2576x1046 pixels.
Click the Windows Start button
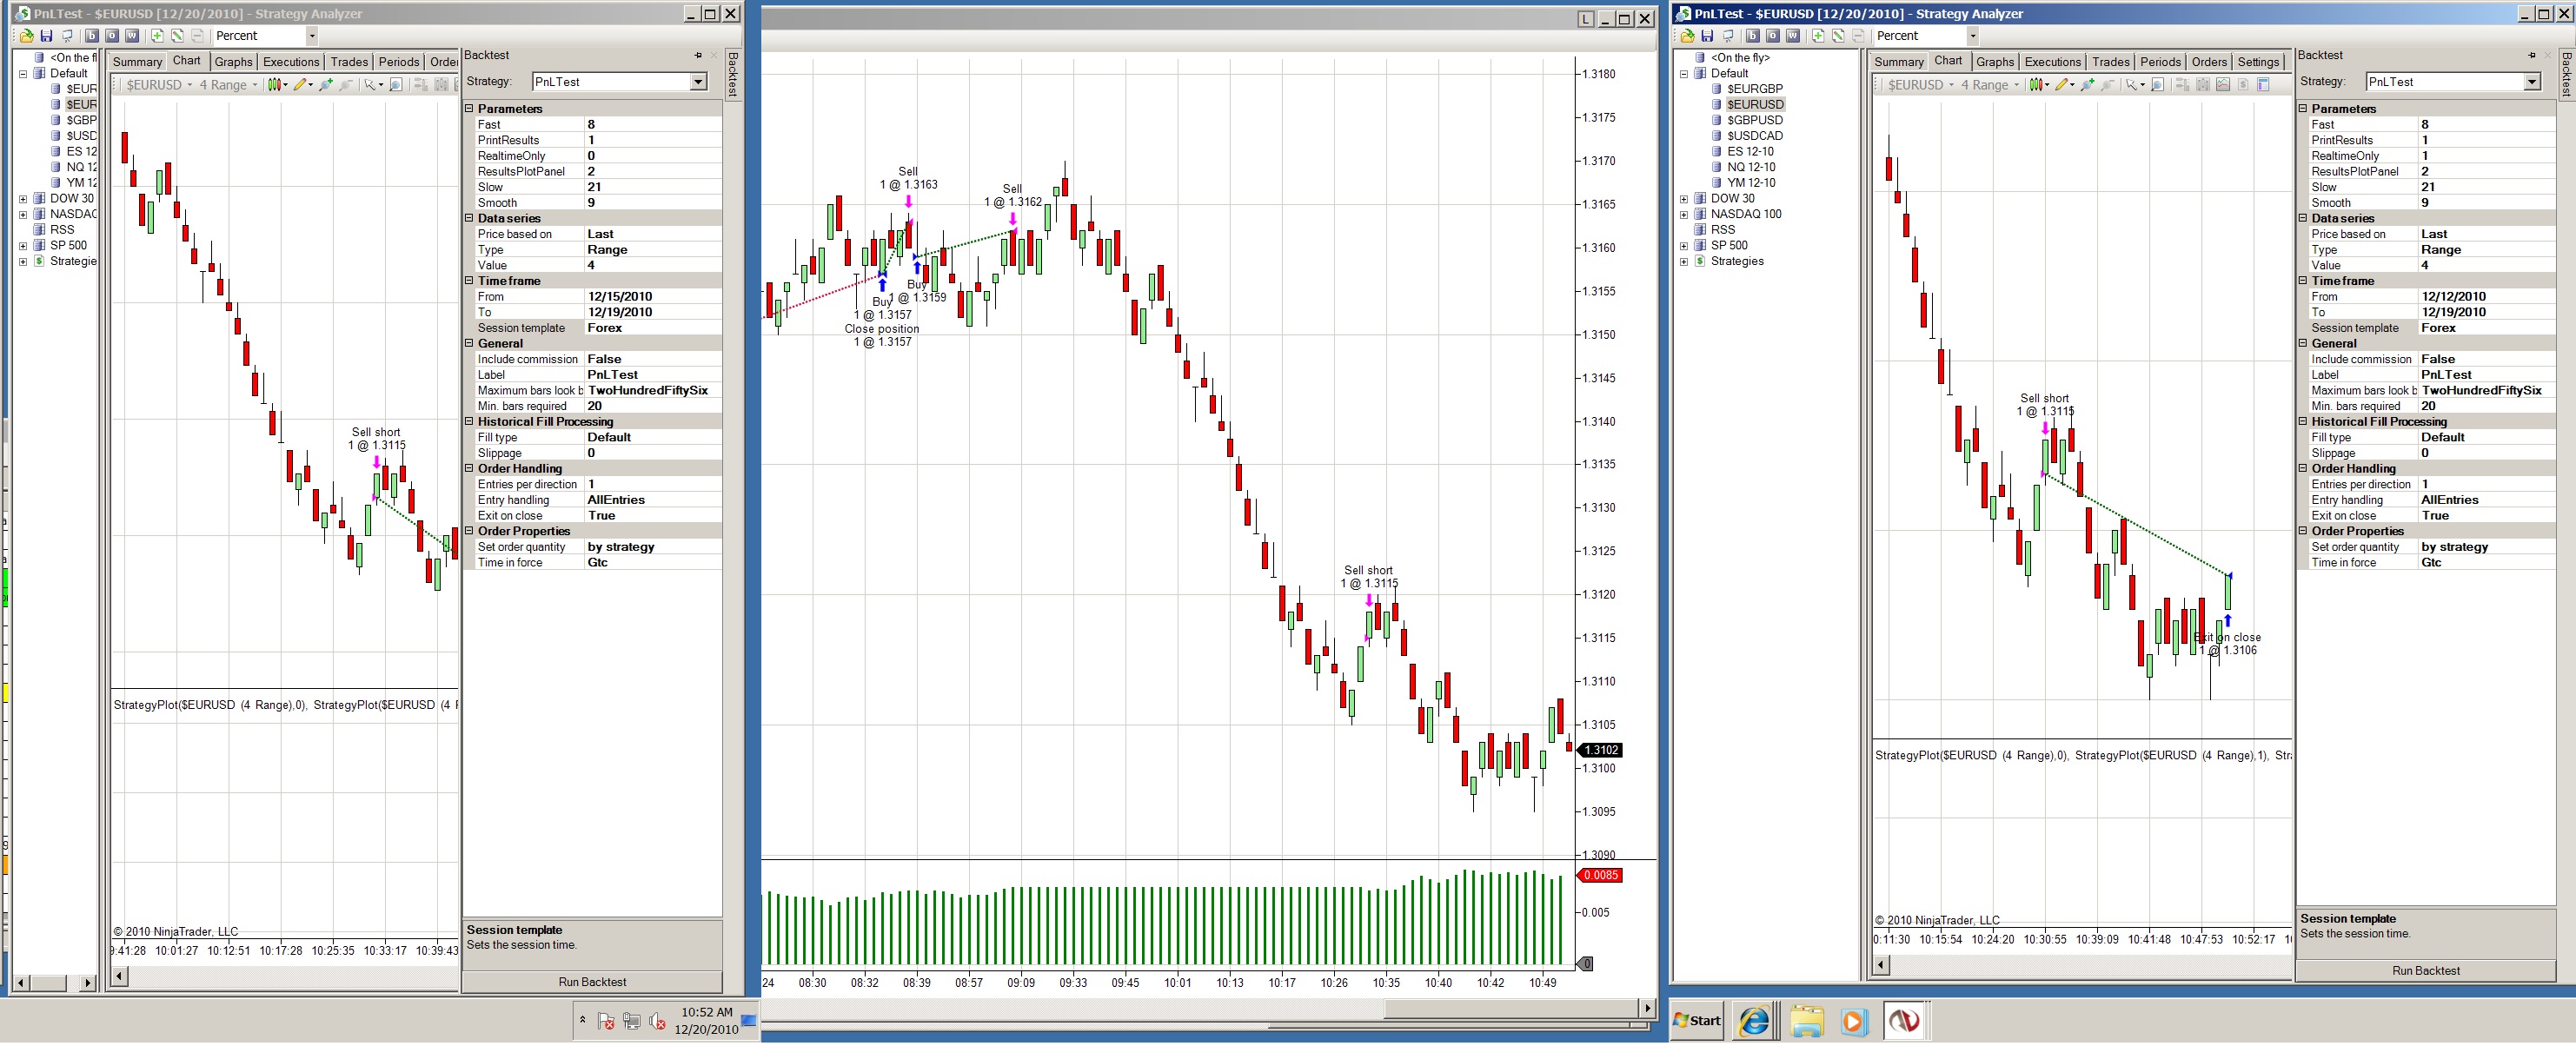[x=1698, y=1021]
